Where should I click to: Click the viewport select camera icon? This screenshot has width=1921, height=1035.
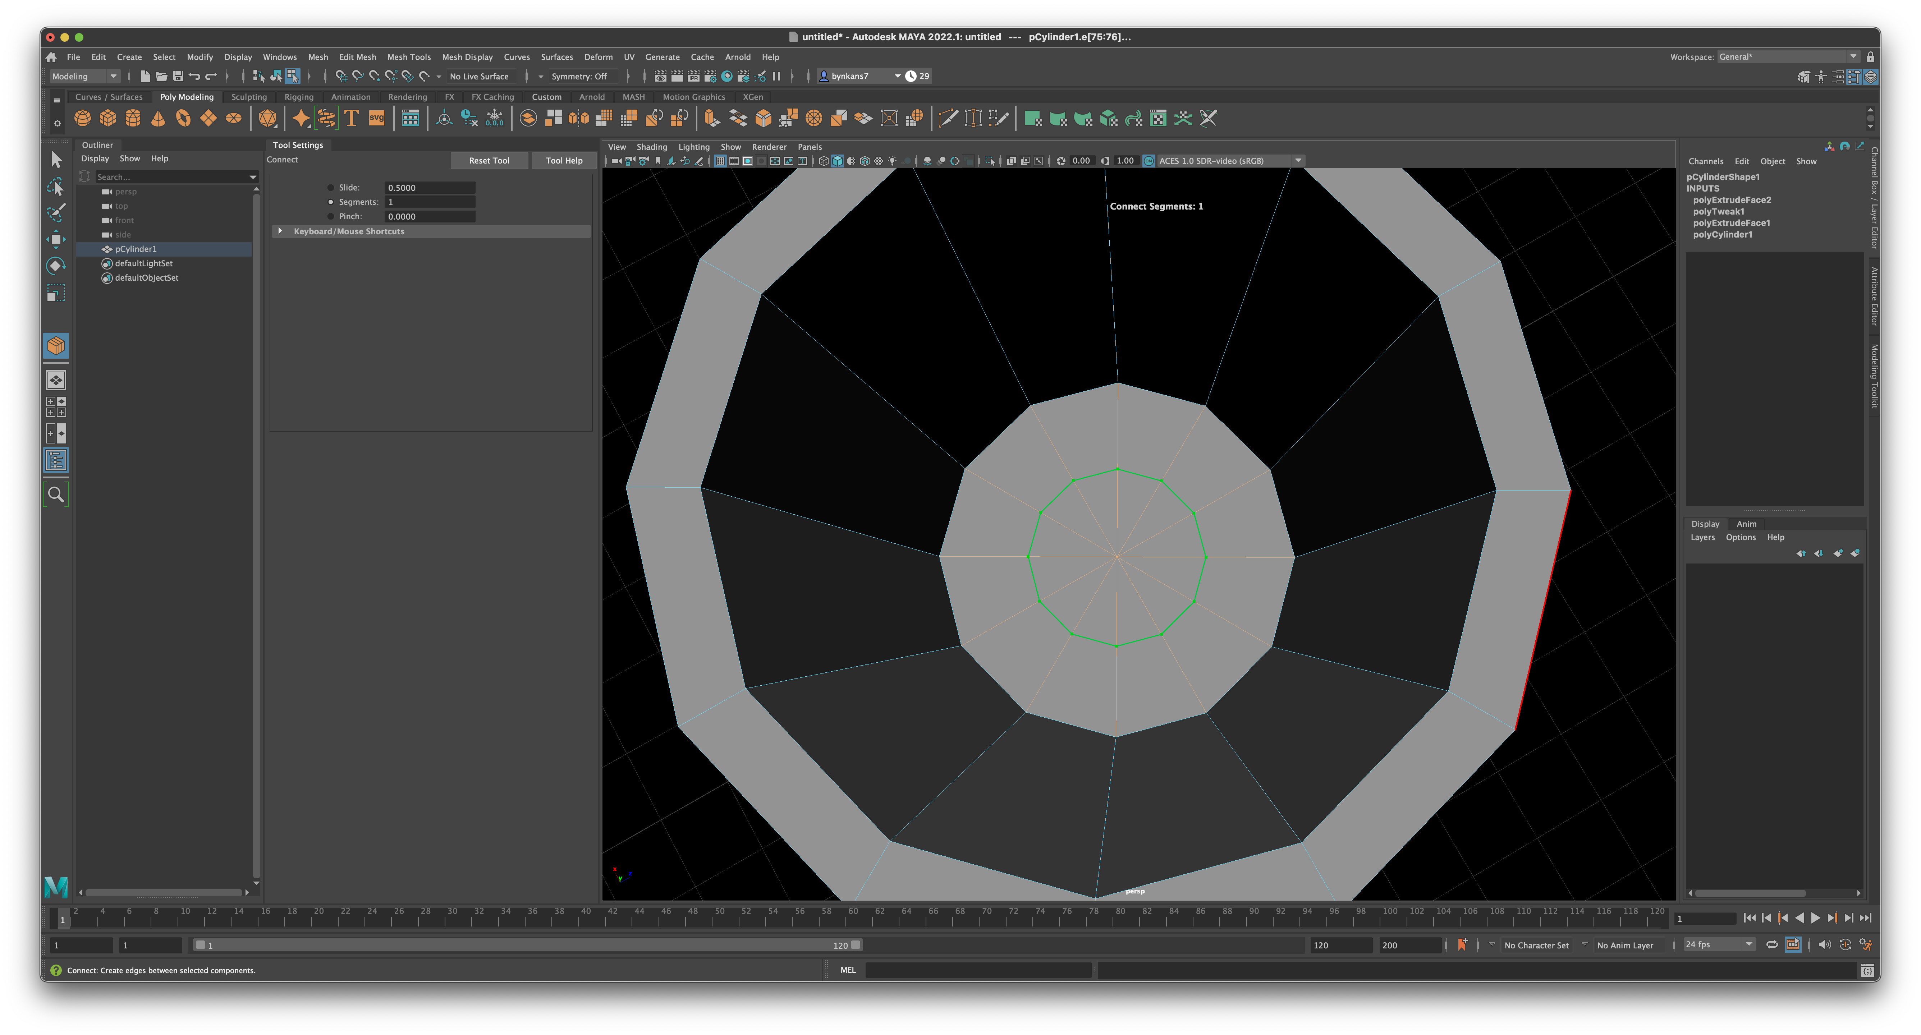click(616, 161)
